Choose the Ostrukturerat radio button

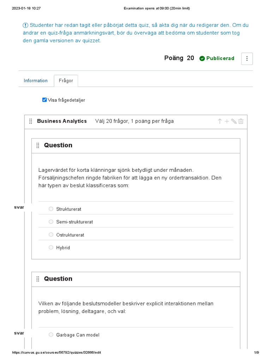[51, 235]
